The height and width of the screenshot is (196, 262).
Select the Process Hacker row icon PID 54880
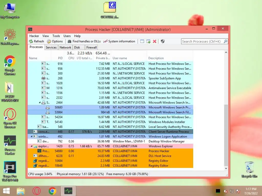[x=39, y=151]
